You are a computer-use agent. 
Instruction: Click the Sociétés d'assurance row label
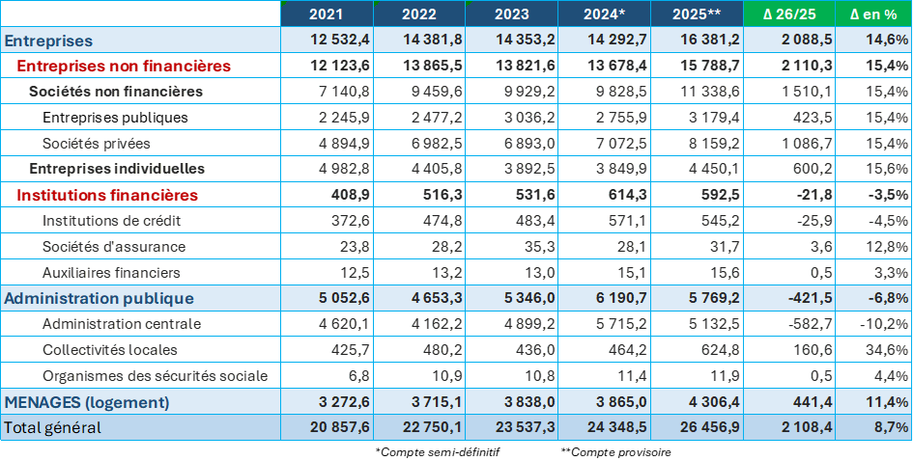114,247
